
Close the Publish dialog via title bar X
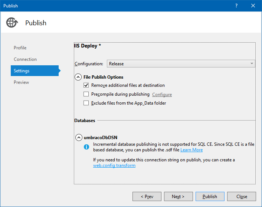[253, 6]
